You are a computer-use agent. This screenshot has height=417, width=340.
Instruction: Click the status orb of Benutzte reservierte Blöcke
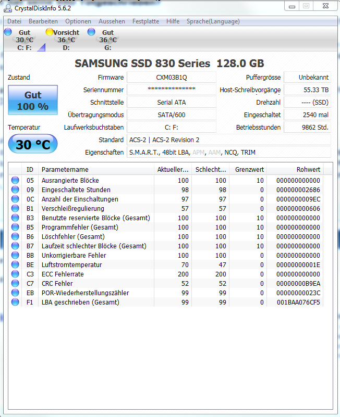15,218
